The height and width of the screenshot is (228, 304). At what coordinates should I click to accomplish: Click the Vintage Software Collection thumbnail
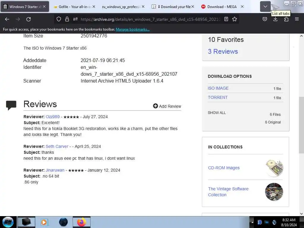(274, 192)
